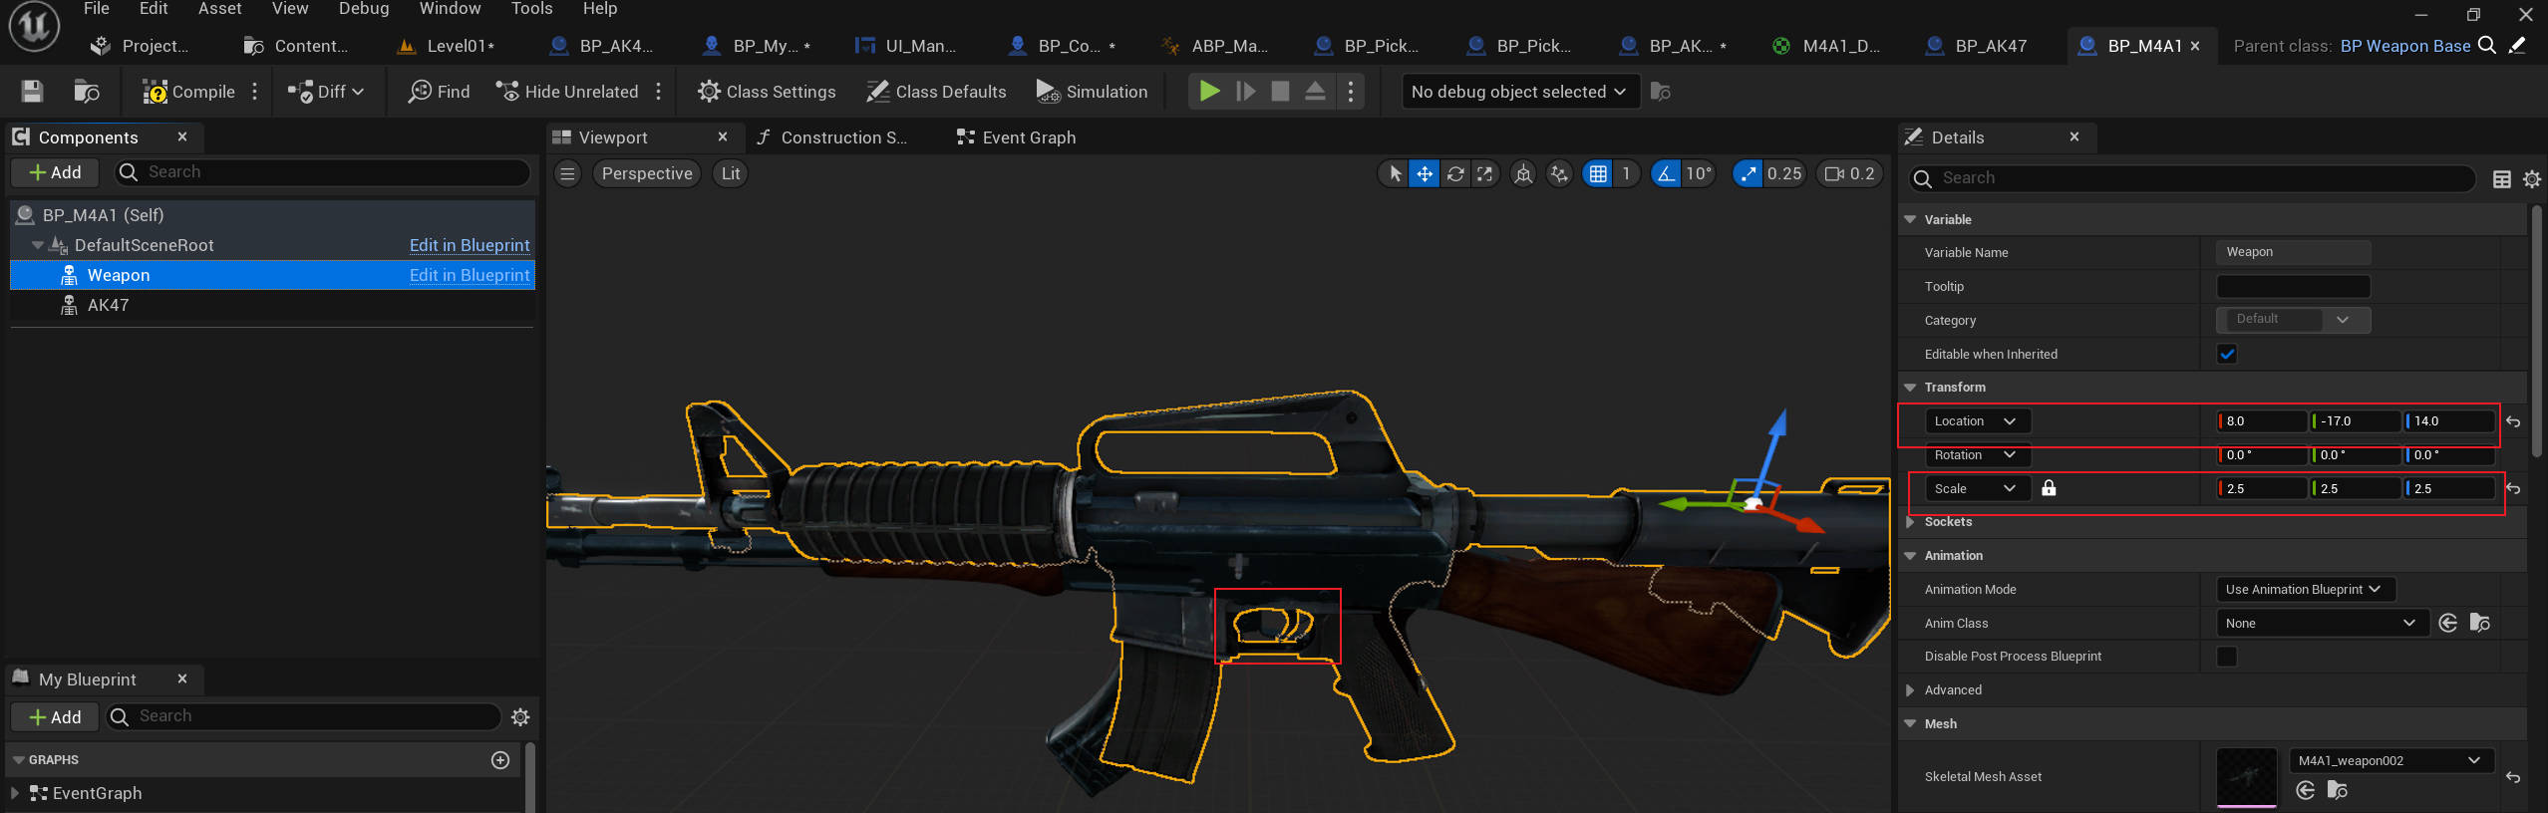Screen dimensions: 2548x813
Task: Open Animation Mode dropdown
Action: click(2305, 590)
